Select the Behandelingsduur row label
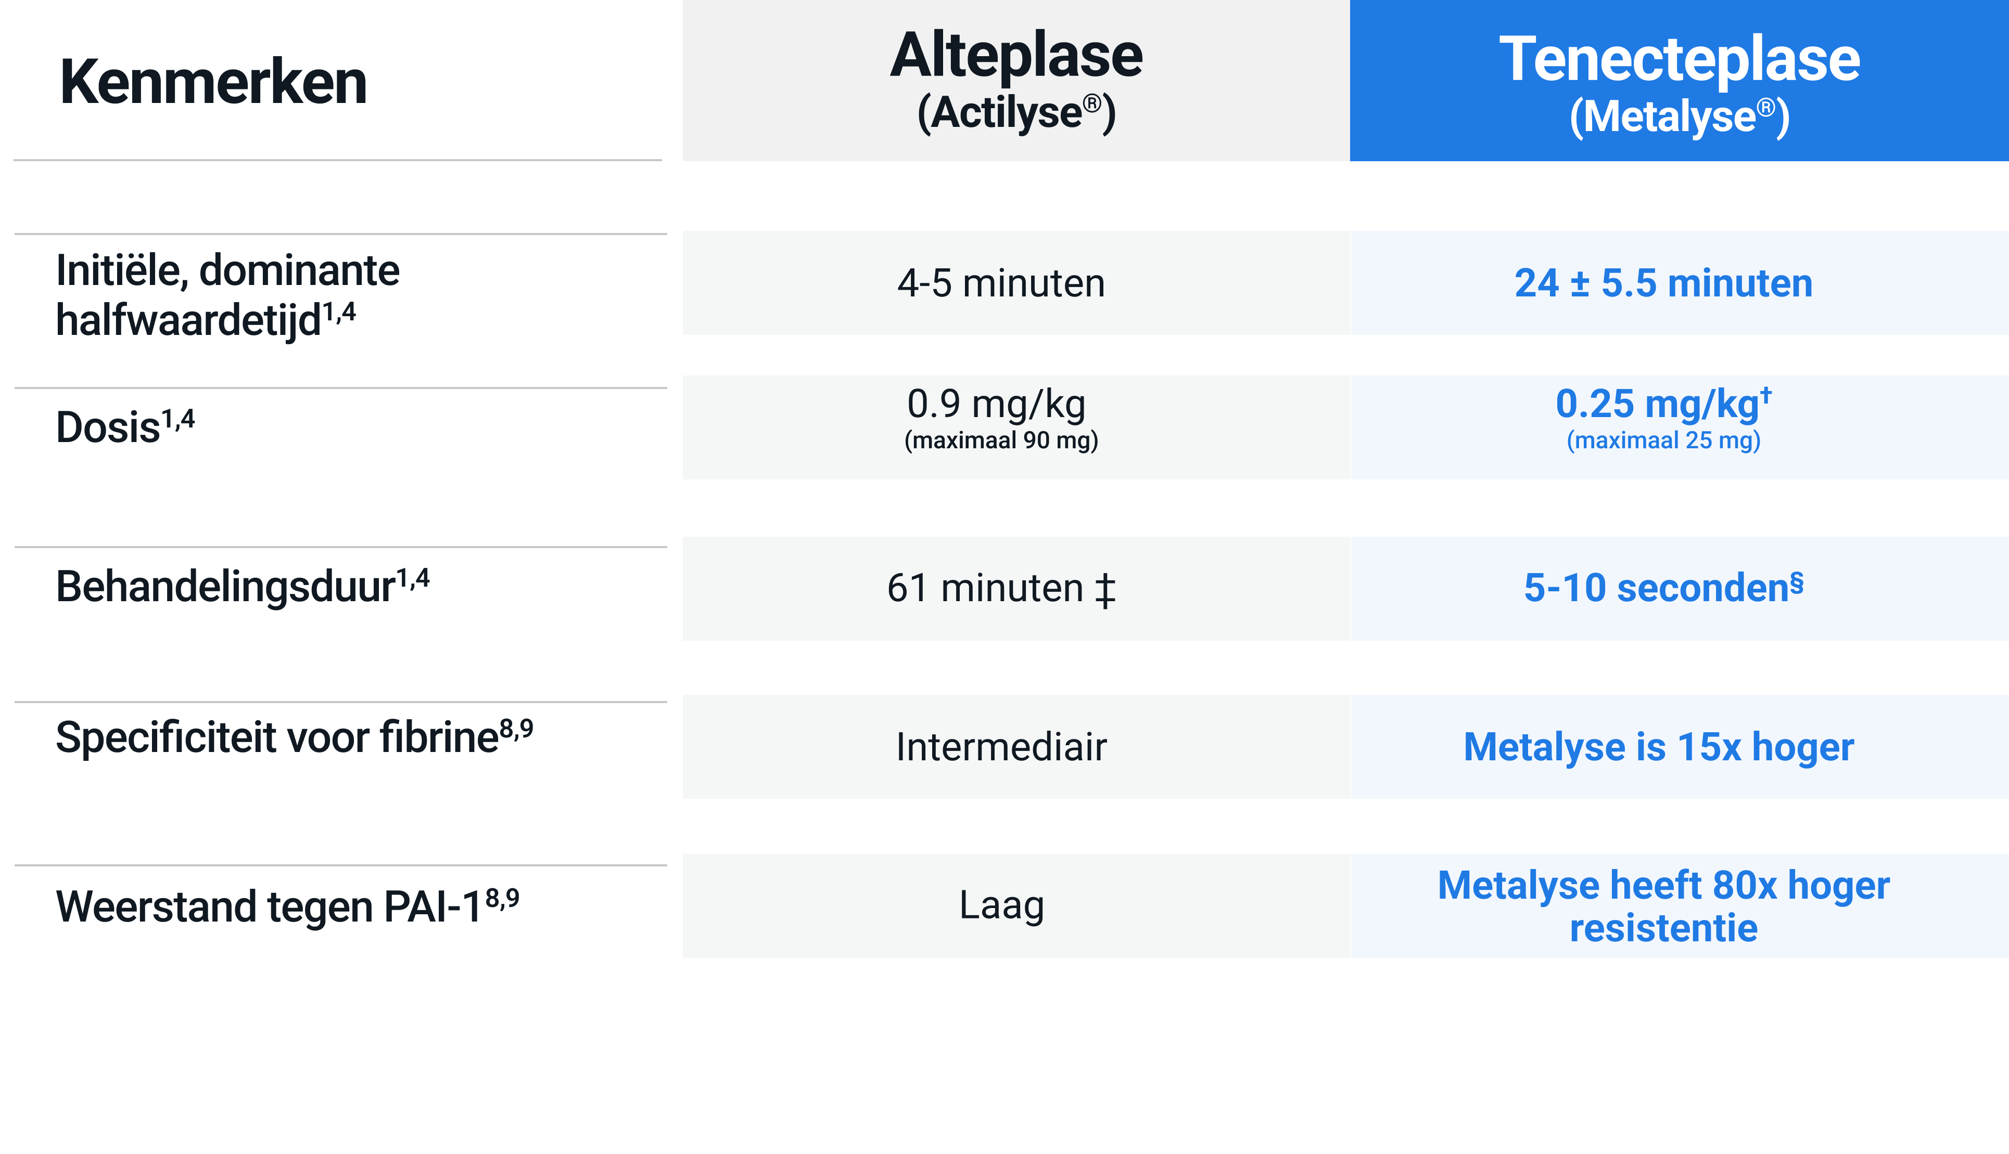The width and height of the screenshot is (2009, 1154). point(242,587)
